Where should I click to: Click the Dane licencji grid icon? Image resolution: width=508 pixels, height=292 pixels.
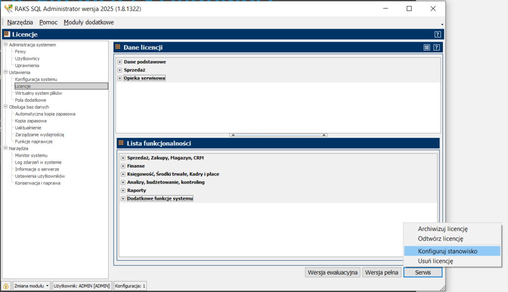(x=118, y=47)
